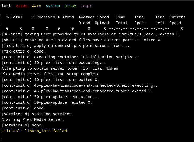Image resolution: width=194 pixels, height=142 pixels.
Task: Choose the cyan 'system' legend label
Action: pos(53,6)
